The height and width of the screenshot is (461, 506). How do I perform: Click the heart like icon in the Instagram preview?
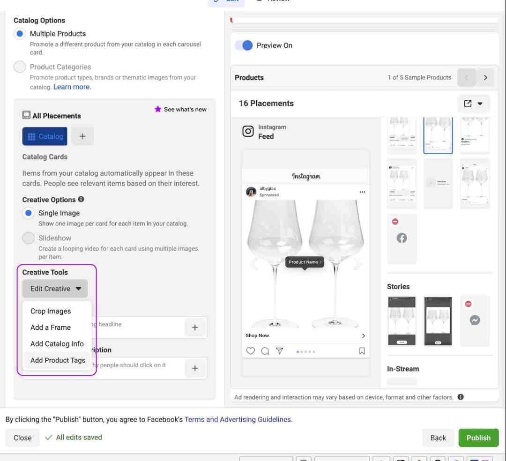point(250,351)
